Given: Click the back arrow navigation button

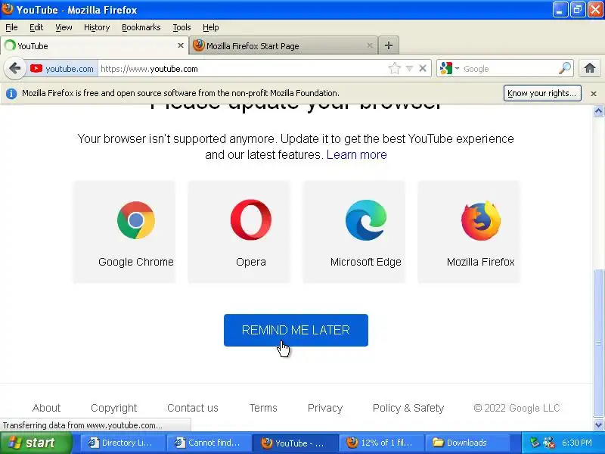Looking at the screenshot, I should [14, 69].
